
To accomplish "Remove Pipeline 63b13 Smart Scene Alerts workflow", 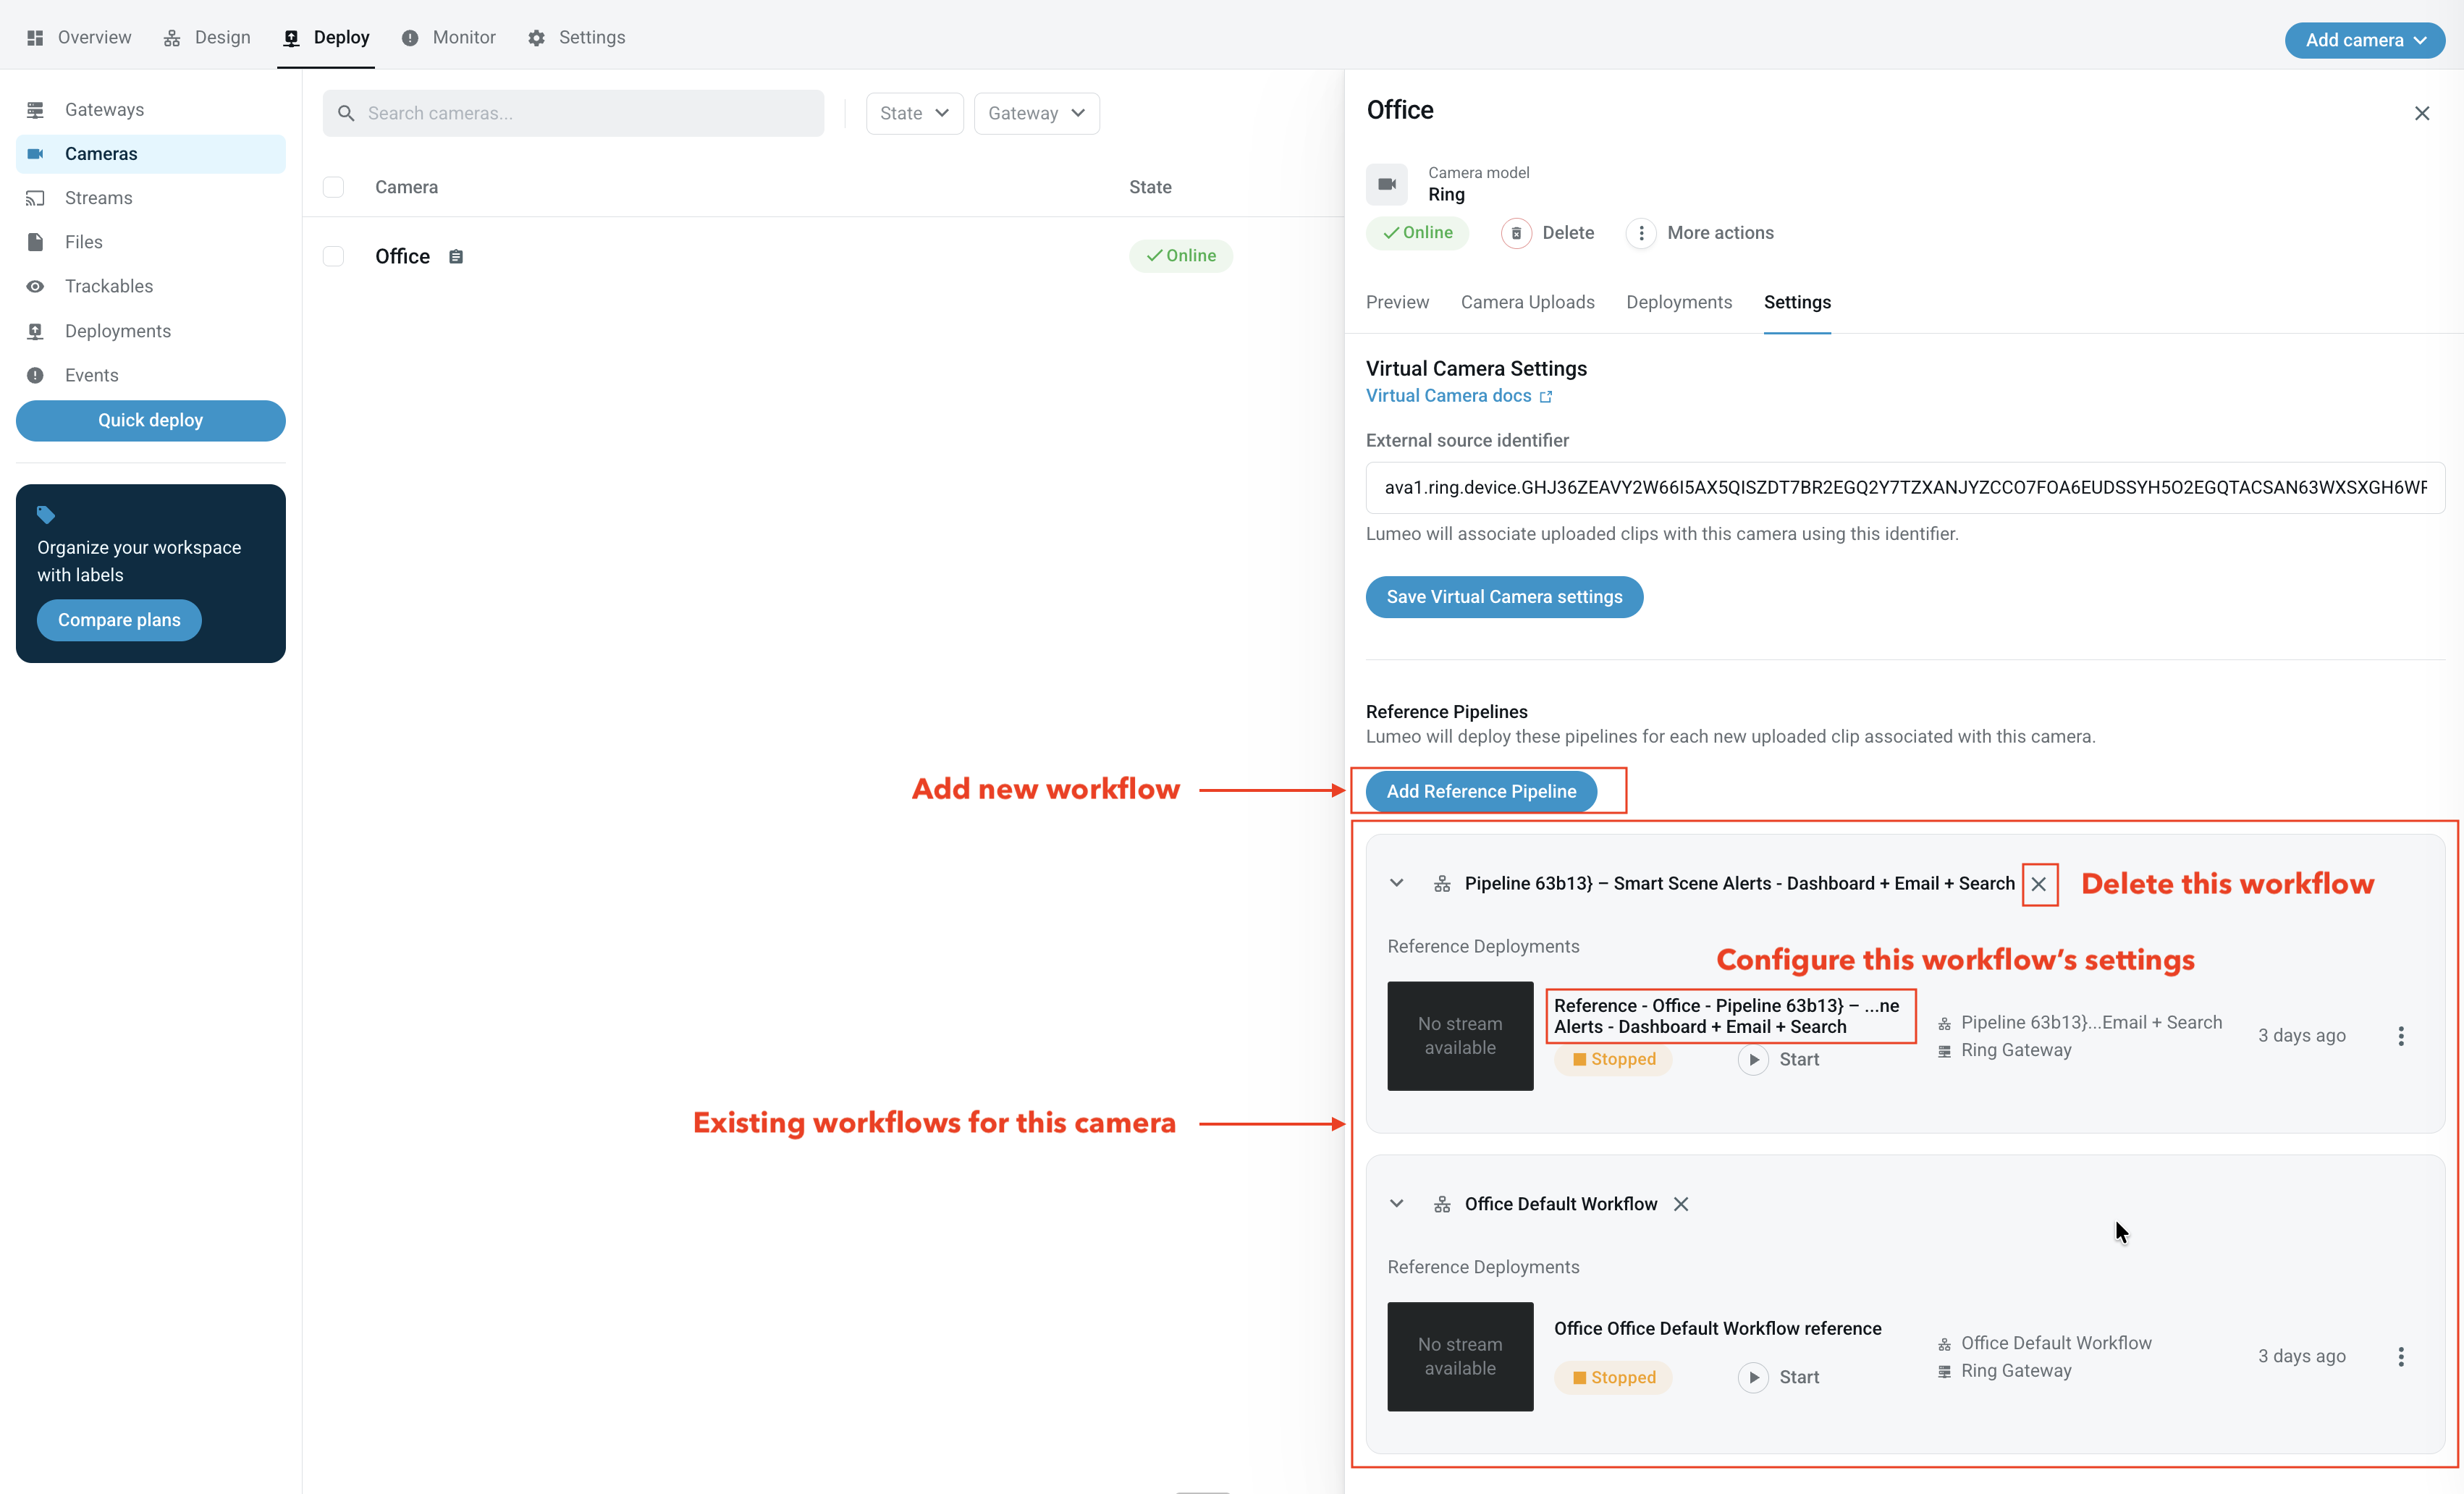I will (2039, 884).
